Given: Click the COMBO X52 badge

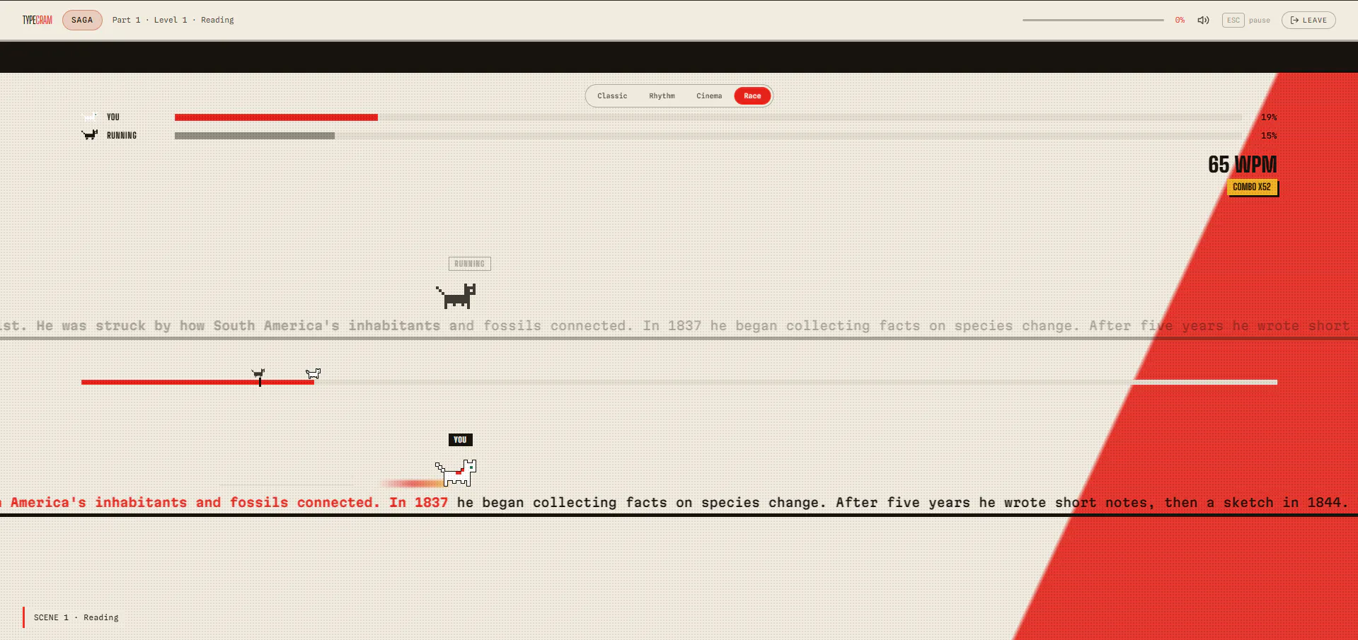Looking at the screenshot, I should pos(1252,187).
